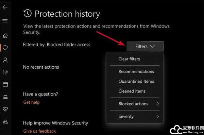Expand the Blocked actions submenu arrow
204x135 pixels.
coord(157,104)
